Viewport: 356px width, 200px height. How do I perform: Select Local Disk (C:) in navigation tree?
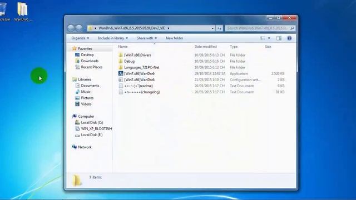[x=92, y=122]
